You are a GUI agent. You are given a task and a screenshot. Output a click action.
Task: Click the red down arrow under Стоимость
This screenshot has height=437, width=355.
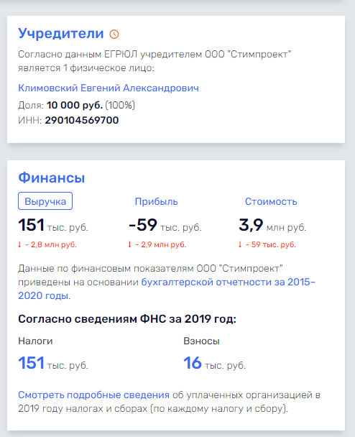240,244
